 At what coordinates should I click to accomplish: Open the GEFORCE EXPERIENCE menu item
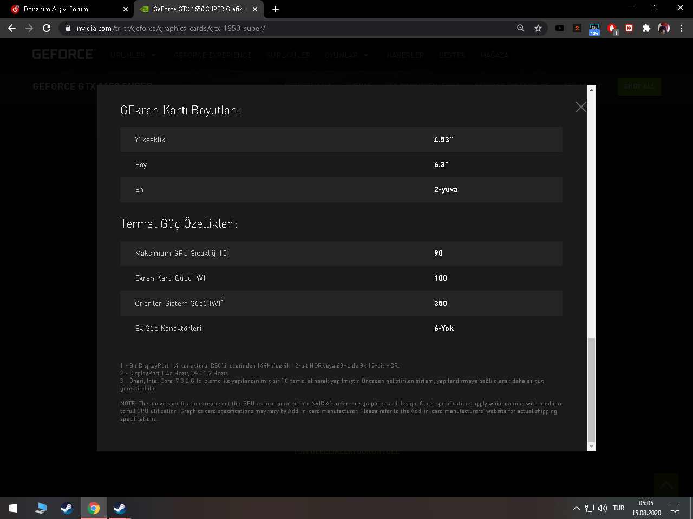click(x=213, y=55)
